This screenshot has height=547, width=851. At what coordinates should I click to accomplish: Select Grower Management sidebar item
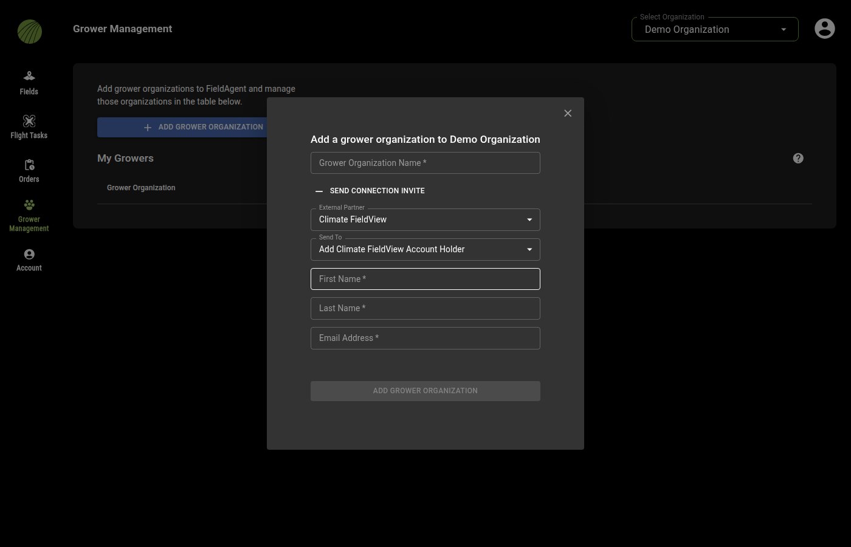[29, 216]
